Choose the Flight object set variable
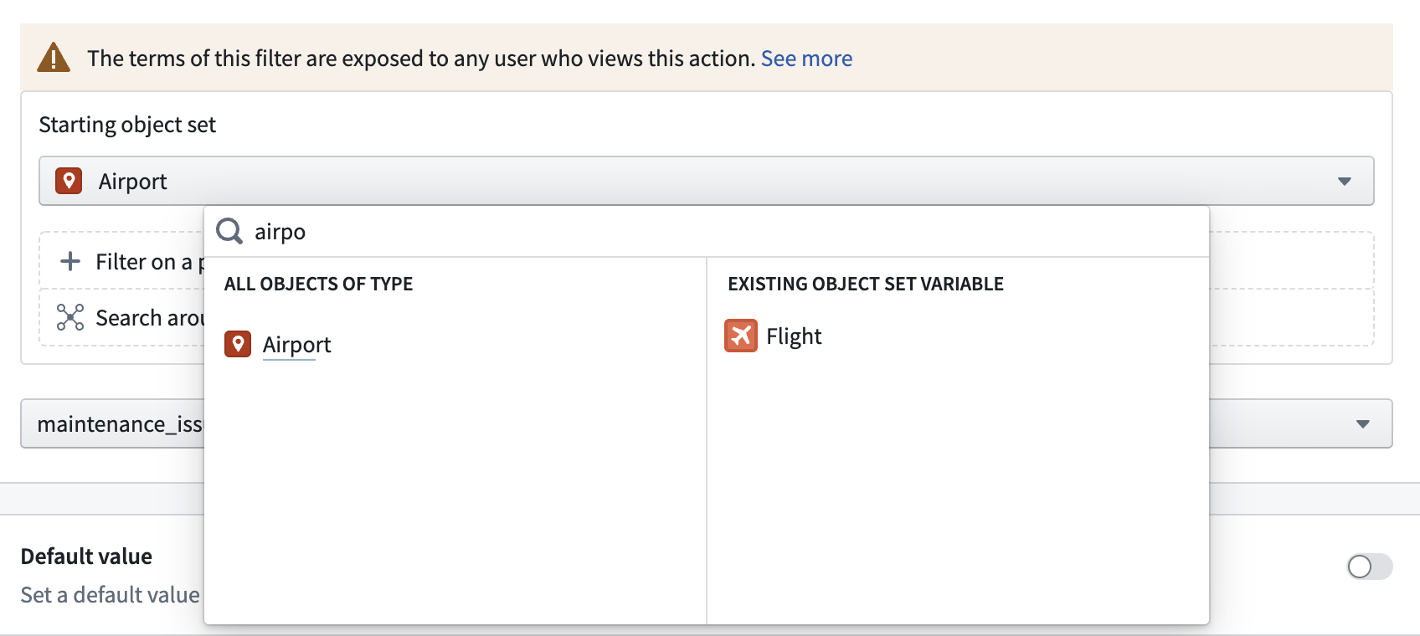The height and width of the screenshot is (636, 1420). pyautogui.click(x=793, y=336)
